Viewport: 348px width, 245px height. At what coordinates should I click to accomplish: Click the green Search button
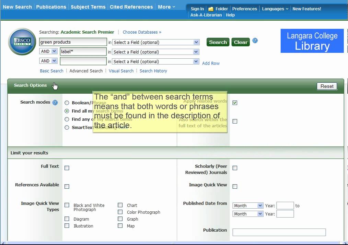[x=218, y=42]
